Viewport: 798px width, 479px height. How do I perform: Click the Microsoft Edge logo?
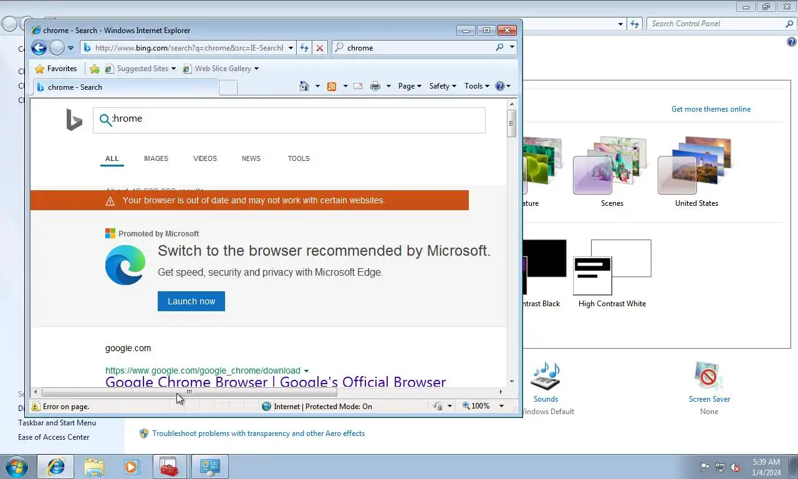point(125,265)
